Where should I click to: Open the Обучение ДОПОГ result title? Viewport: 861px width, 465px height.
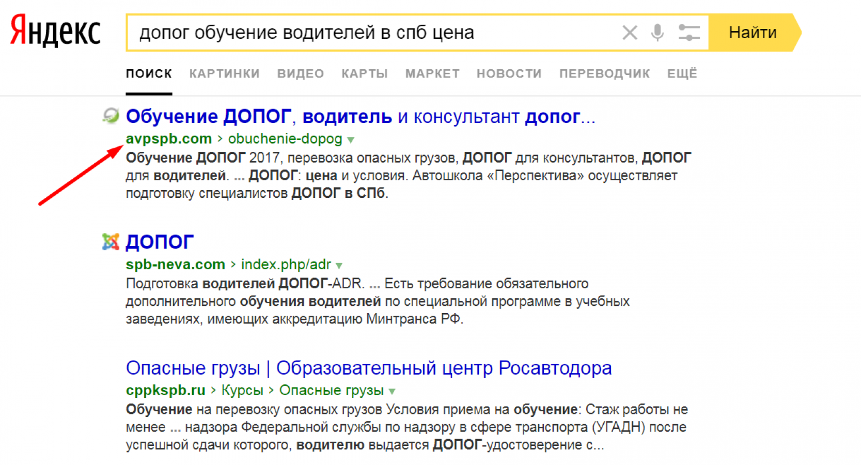(361, 116)
